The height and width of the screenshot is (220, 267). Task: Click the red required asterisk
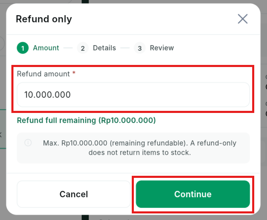[74, 73]
